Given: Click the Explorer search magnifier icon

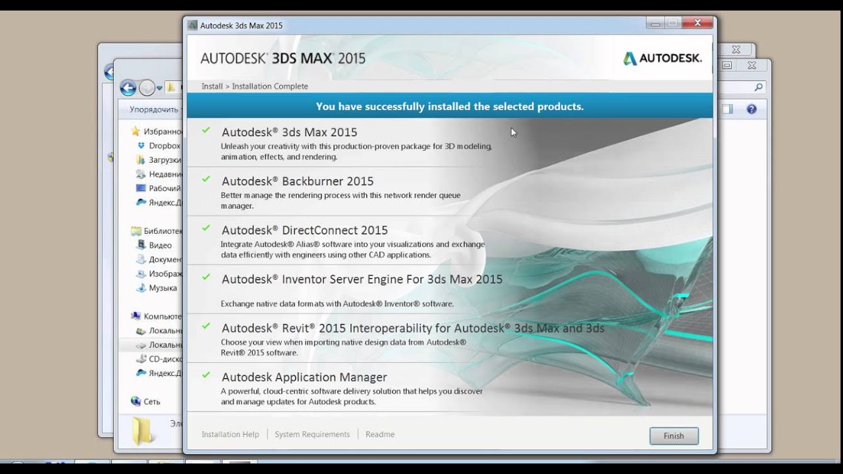Looking at the screenshot, I should point(759,87).
